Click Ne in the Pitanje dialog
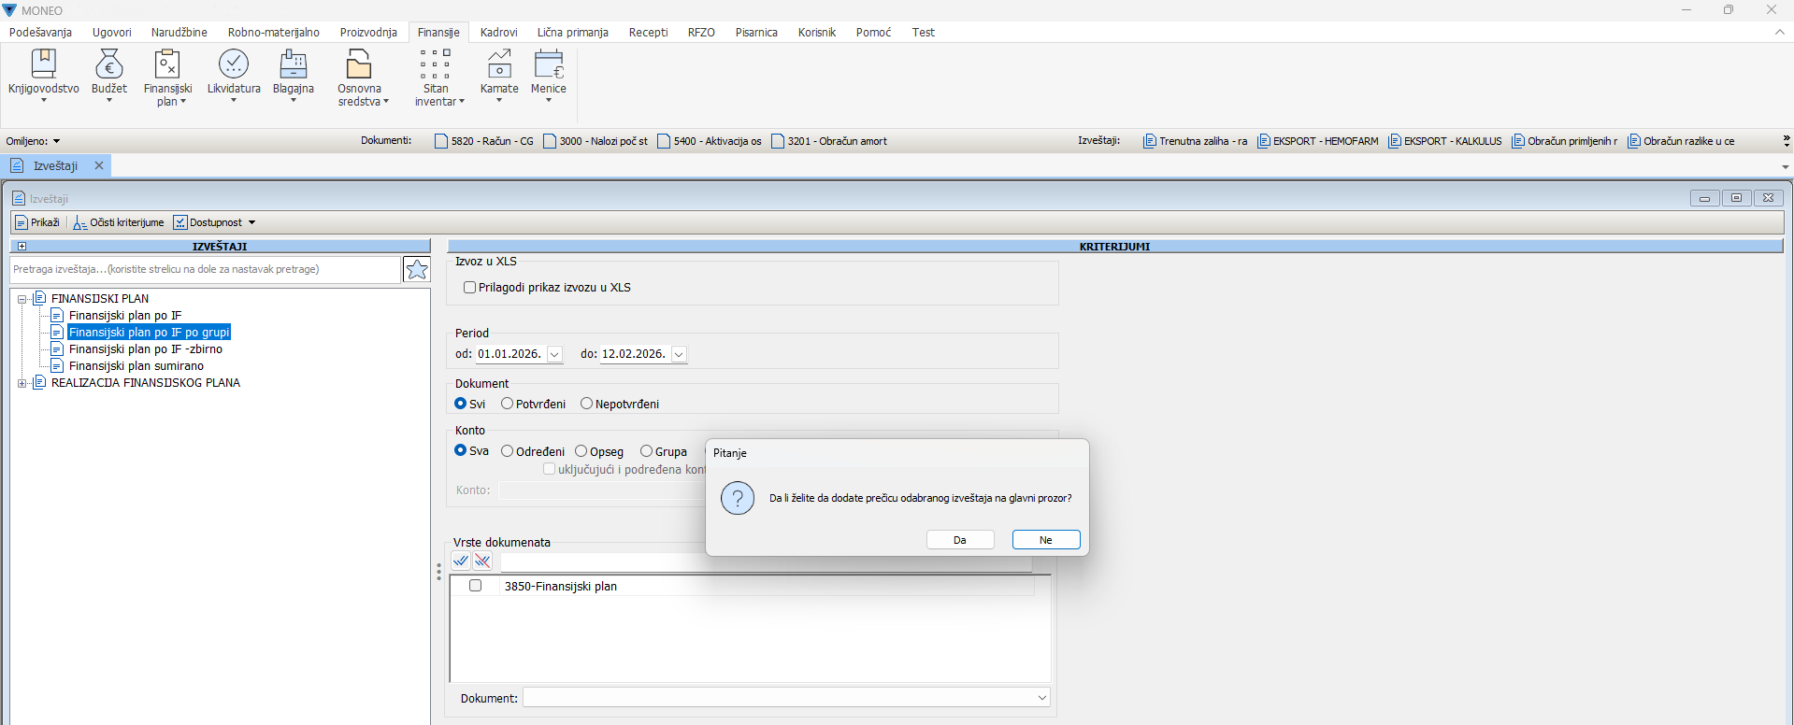 [x=1046, y=540]
